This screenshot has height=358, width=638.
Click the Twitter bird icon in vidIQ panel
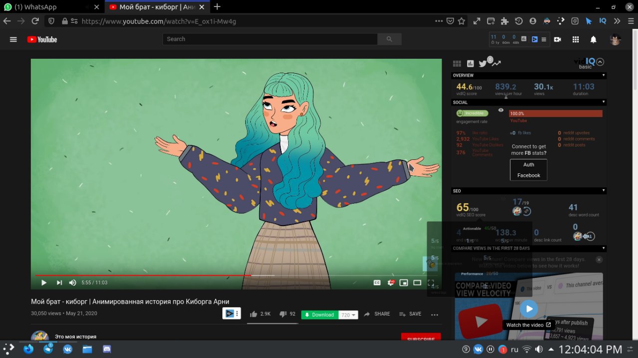pyautogui.click(x=482, y=63)
